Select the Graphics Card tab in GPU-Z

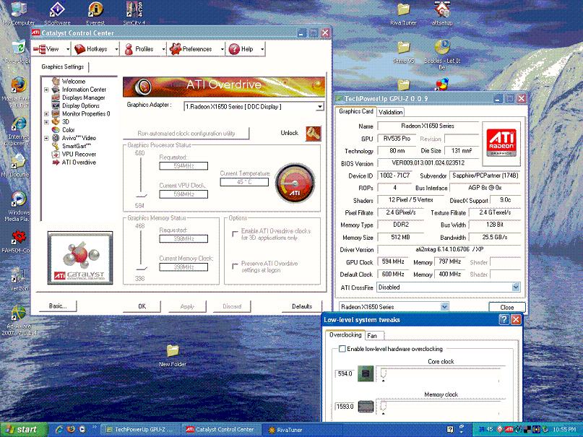coord(356,111)
